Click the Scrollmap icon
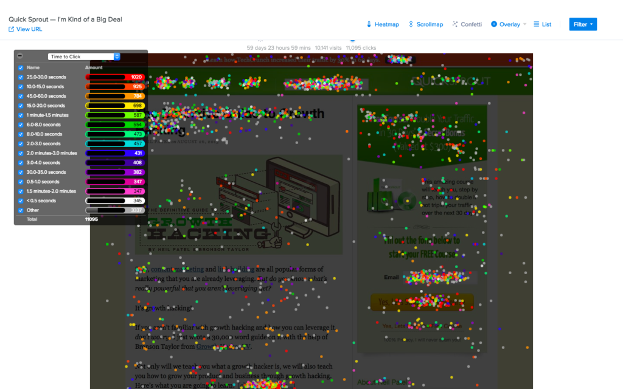The width and height of the screenshot is (623, 389). (x=411, y=24)
